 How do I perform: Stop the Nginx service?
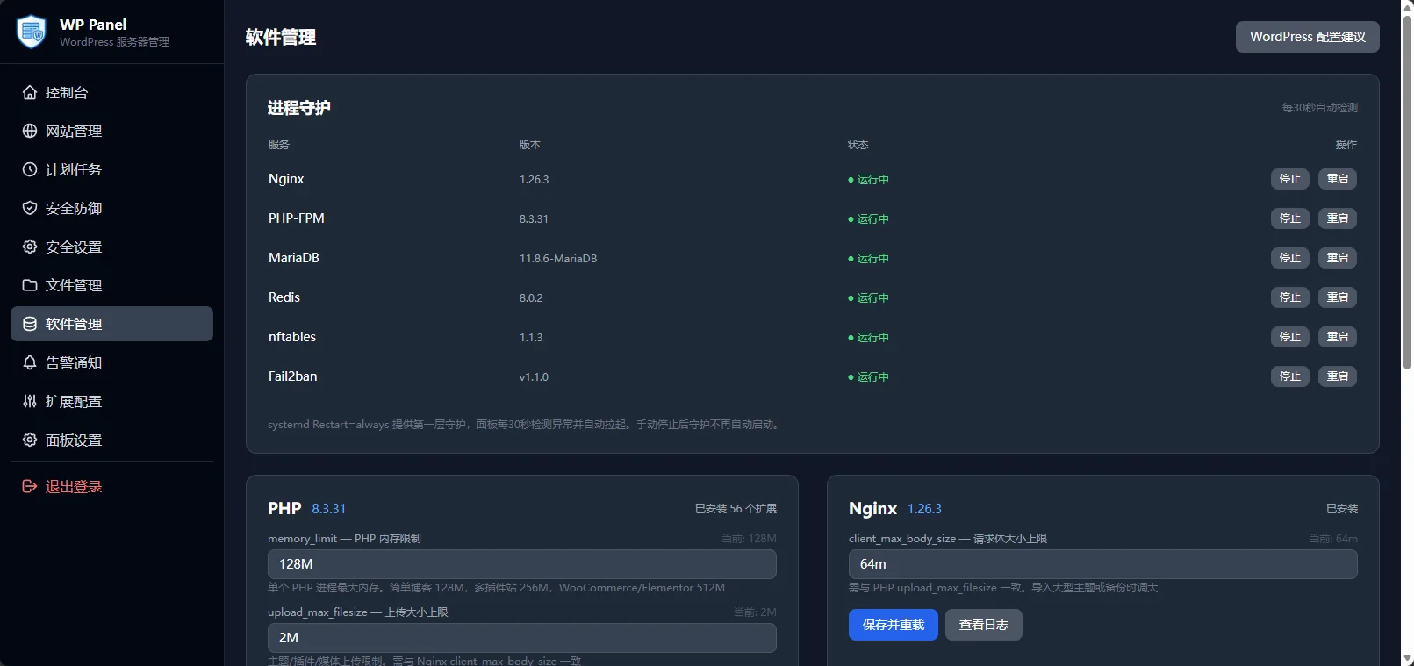[1289, 179]
